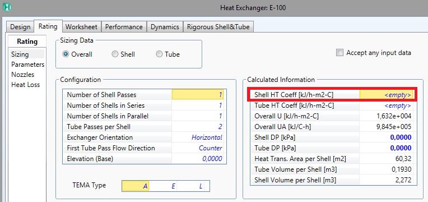The height and width of the screenshot is (202, 428).
Task: Edit the Elevation (Base) value
Action: point(198,159)
